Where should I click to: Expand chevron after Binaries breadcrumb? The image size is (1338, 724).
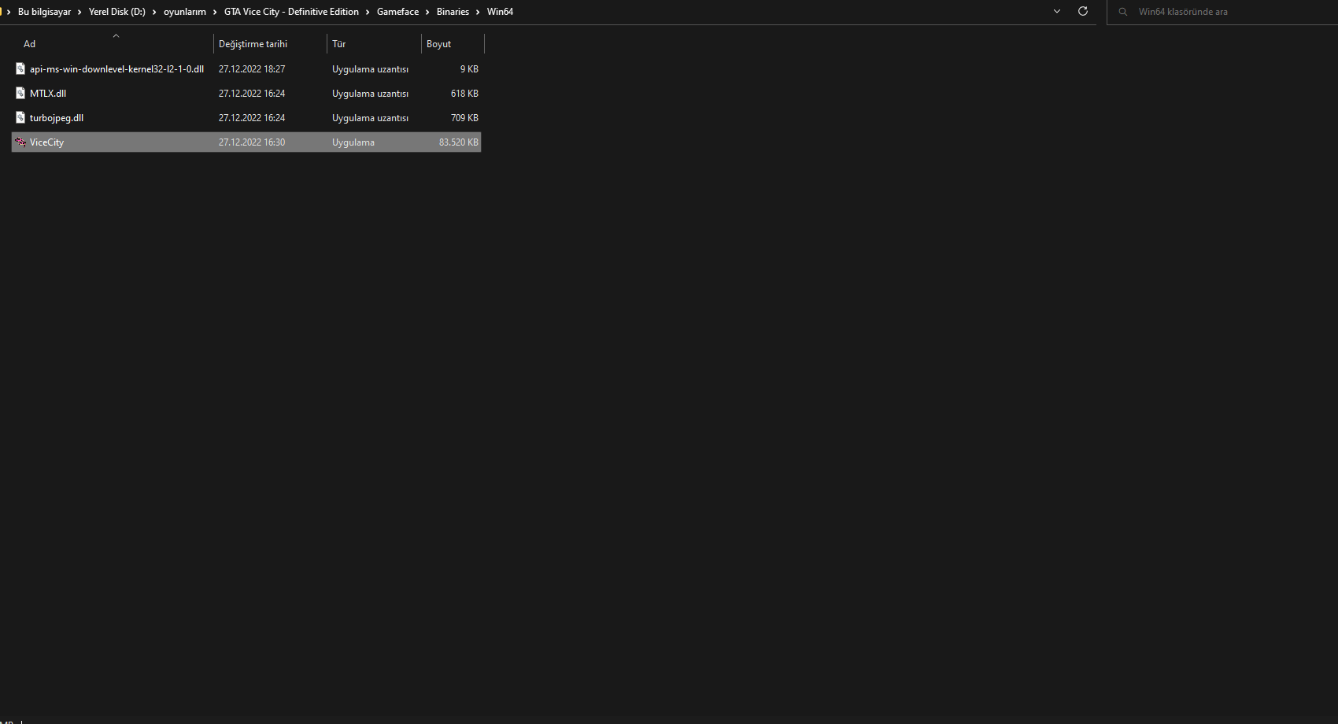coord(478,12)
